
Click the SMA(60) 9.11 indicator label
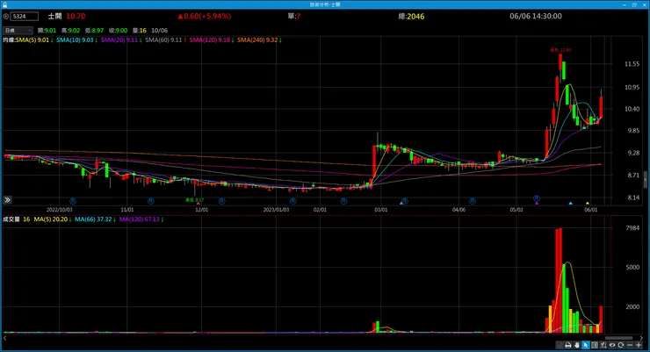pos(165,40)
